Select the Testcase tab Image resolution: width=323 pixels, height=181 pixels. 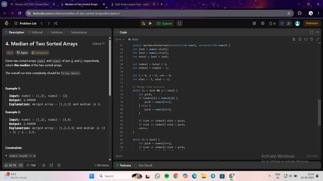124,165
